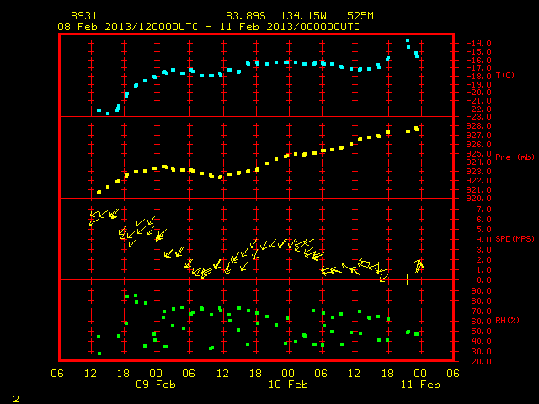The width and height of the screenshot is (539, 404).
Task: Click the vertical yellow wind bar at zero speed
Action: point(408,279)
